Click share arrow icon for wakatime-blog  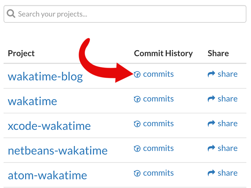211,74
